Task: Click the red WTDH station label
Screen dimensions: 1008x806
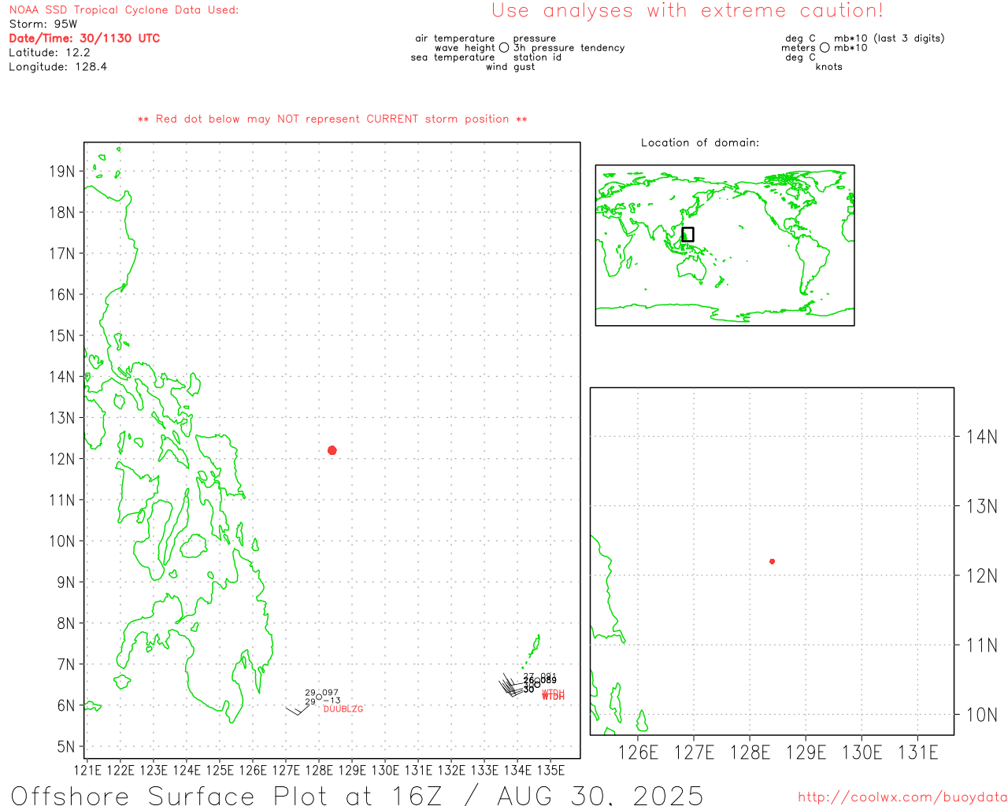Action: click(x=553, y=695)
